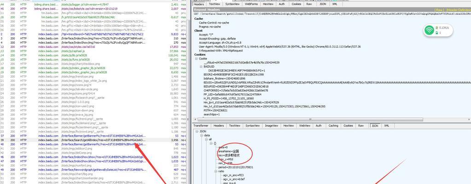Select the Pragma: no-cache header
471x184 pixels.
209,27
